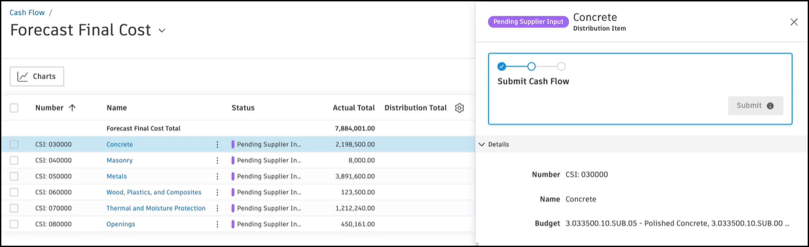Click the third step circle

tap(562, 66)
